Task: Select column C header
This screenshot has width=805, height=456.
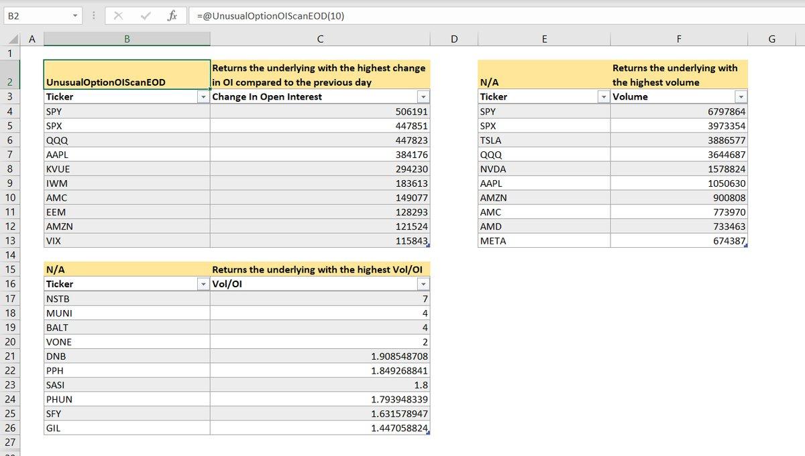Action: tap(320, 39)
